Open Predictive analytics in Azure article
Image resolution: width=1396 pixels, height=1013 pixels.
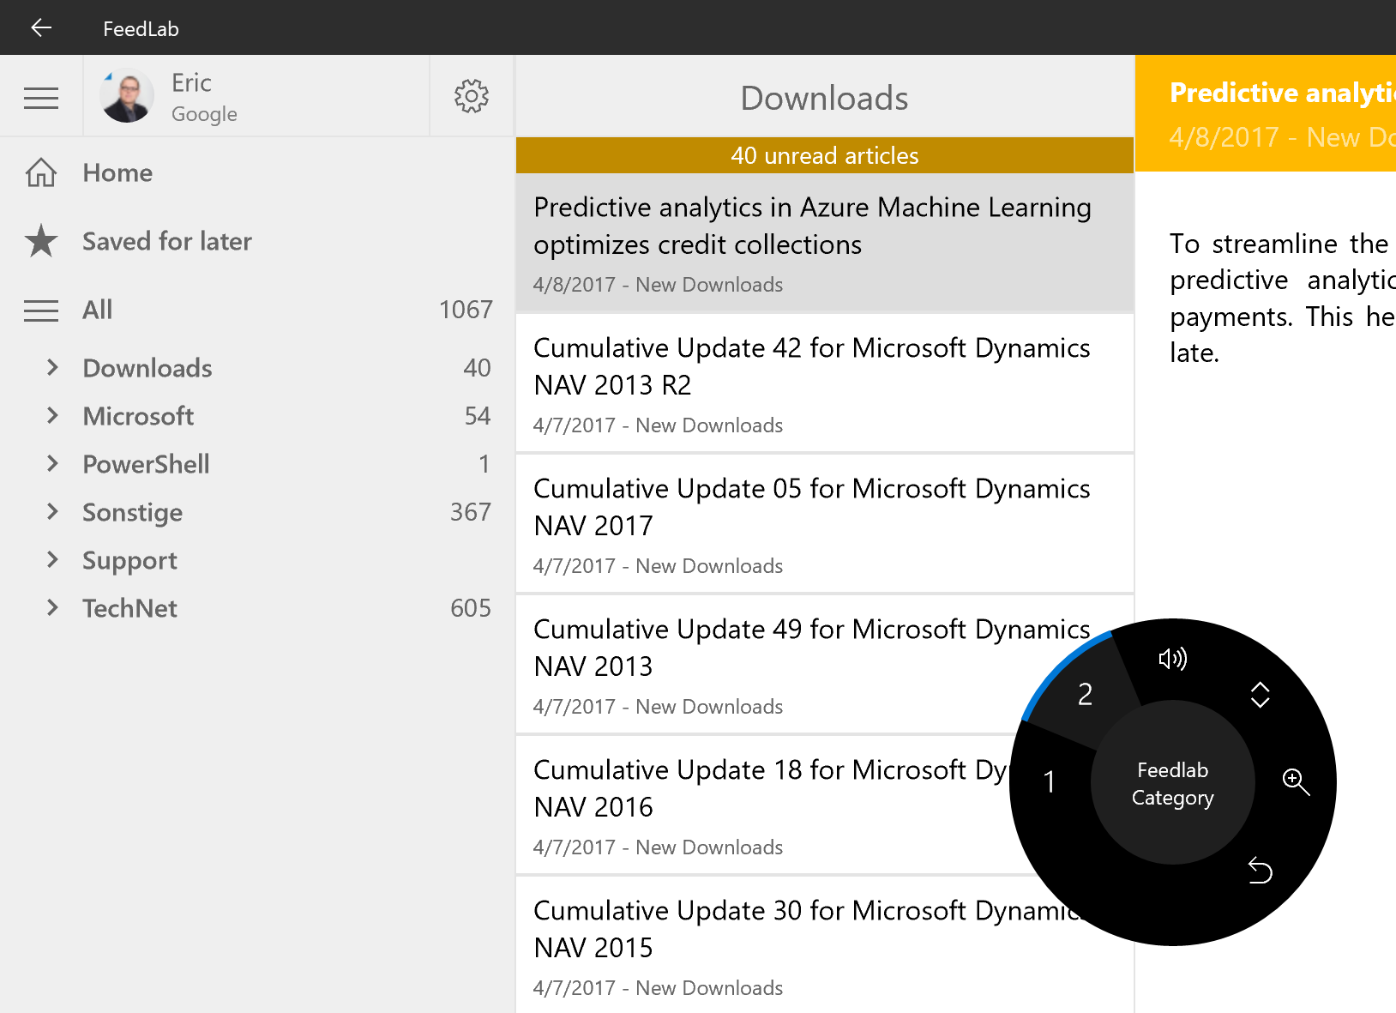pos(825,243)
